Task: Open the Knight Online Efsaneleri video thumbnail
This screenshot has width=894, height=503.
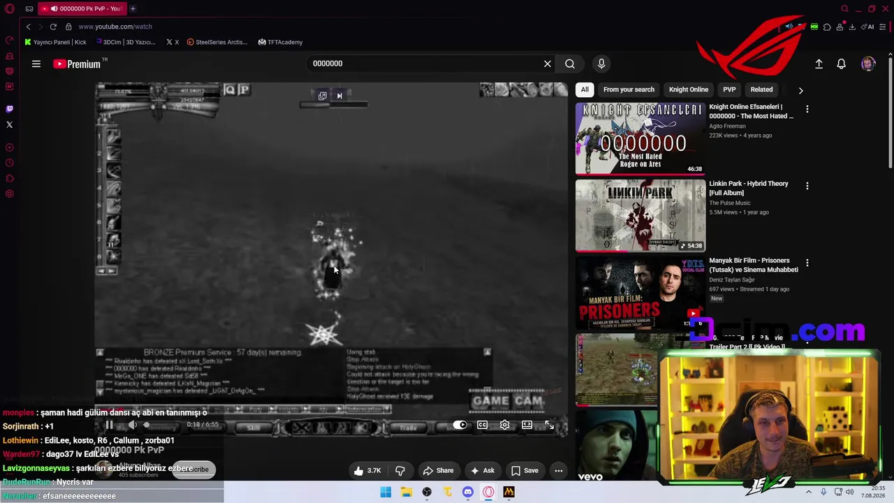Action: coord(640,138)
